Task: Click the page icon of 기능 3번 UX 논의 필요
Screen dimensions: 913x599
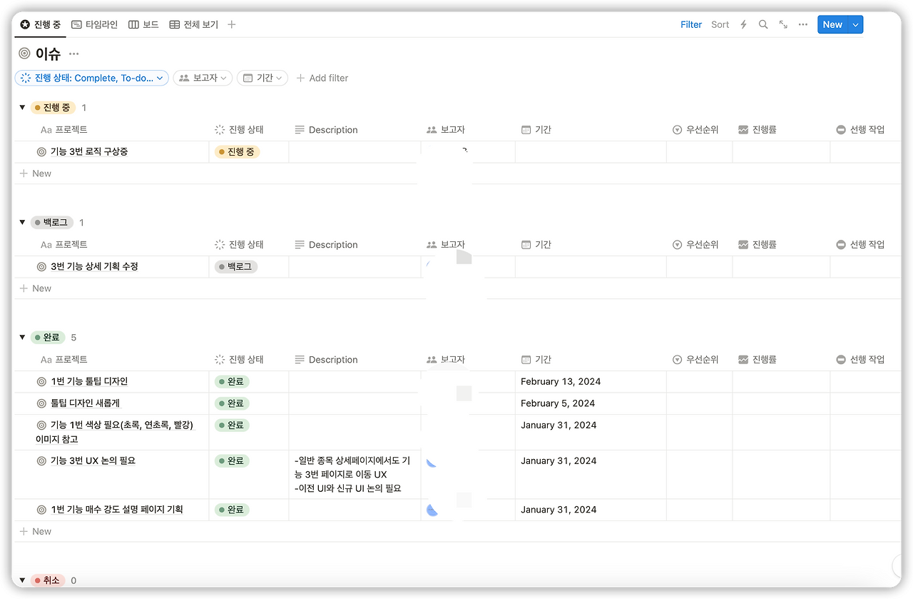Action: tap(41, 461)
